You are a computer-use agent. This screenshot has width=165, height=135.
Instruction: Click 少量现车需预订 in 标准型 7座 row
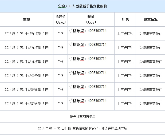tap(151, 47)
